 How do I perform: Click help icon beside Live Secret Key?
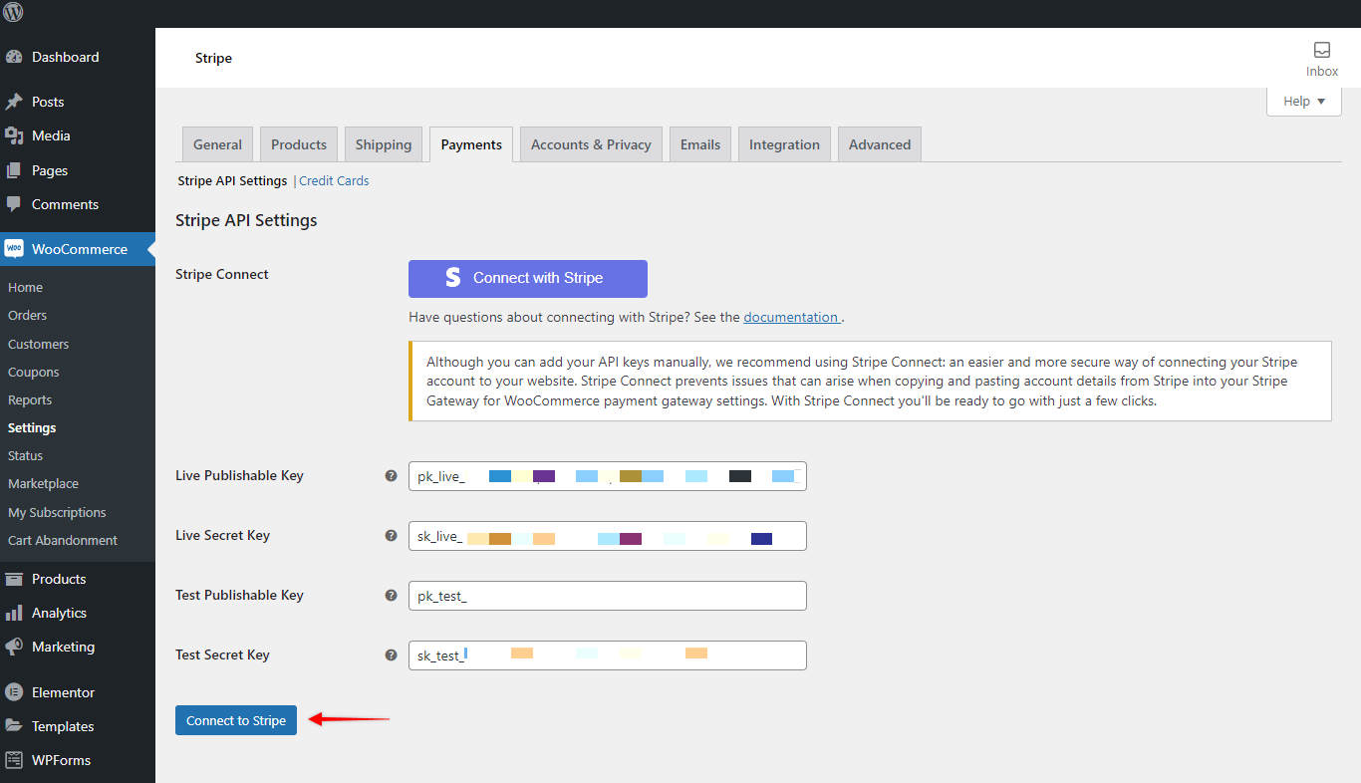[392, 535]
